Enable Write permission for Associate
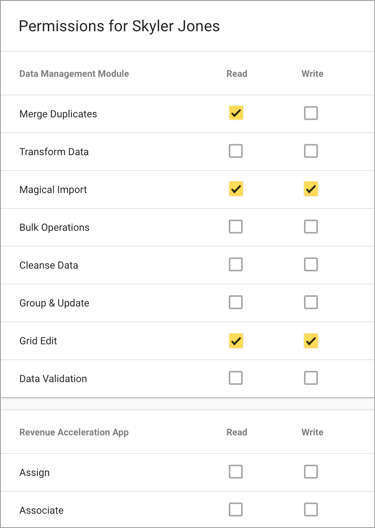Screen dimensions: 375x528 point(311,509)
